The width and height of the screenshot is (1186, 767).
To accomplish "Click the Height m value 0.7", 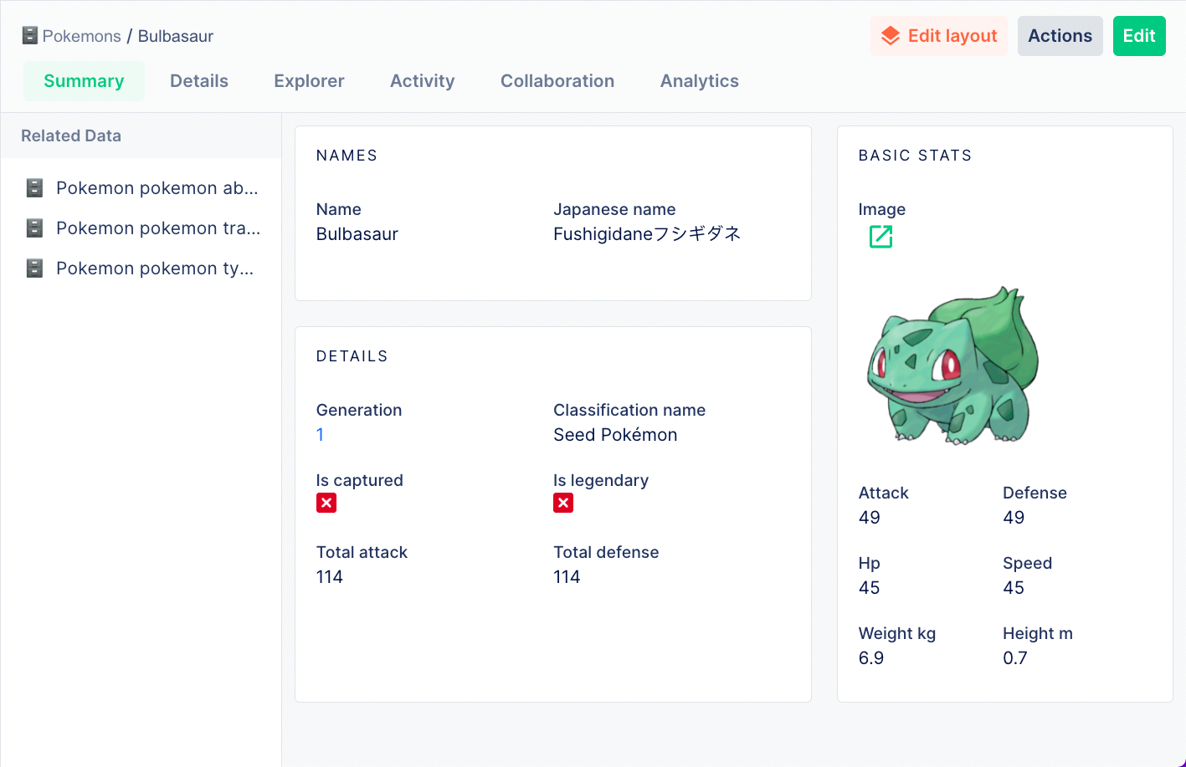I will pos(1015,658).
